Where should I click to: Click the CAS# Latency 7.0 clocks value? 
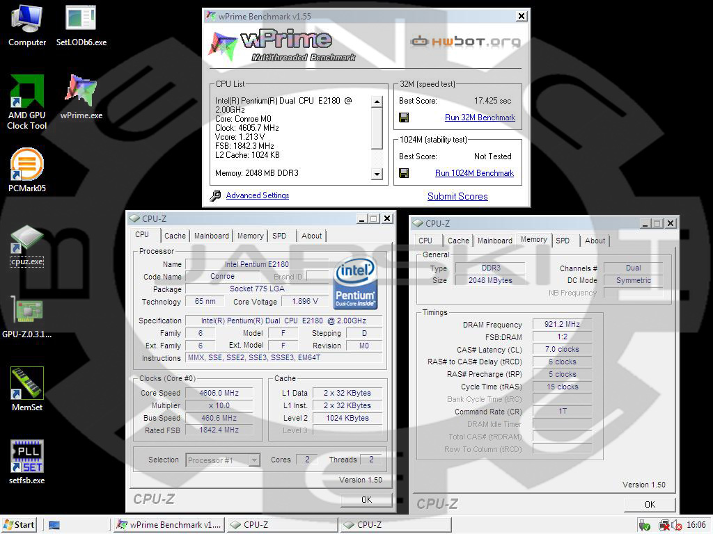pos(562,349)
